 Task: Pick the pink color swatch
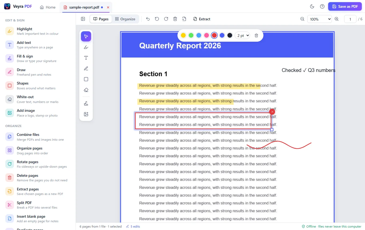point(207,35)
